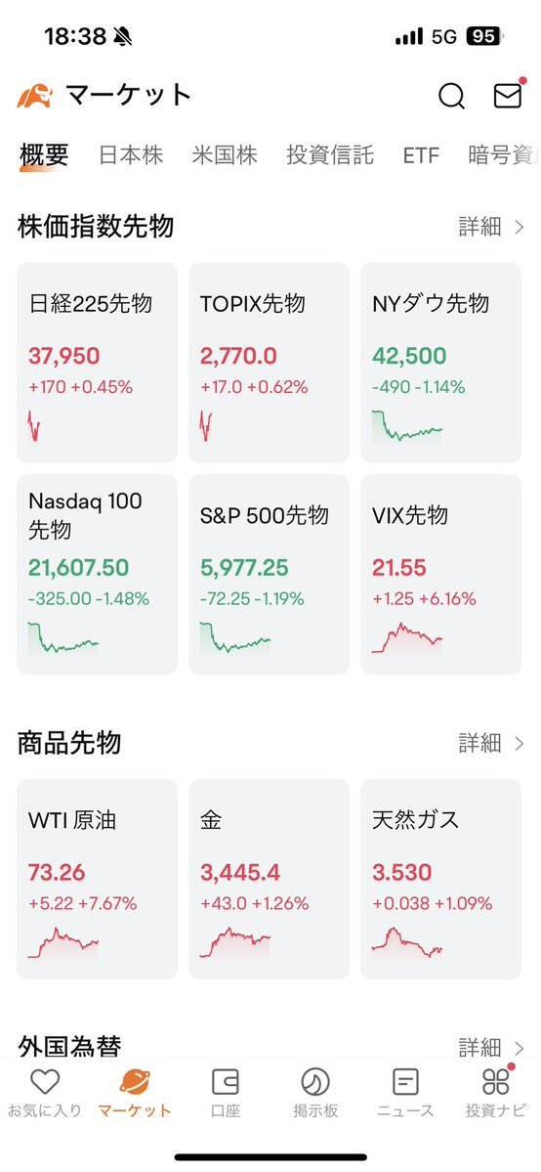Open the 日経225先物 card
The width and height of the screenshot is (541, 1172).
97,363
